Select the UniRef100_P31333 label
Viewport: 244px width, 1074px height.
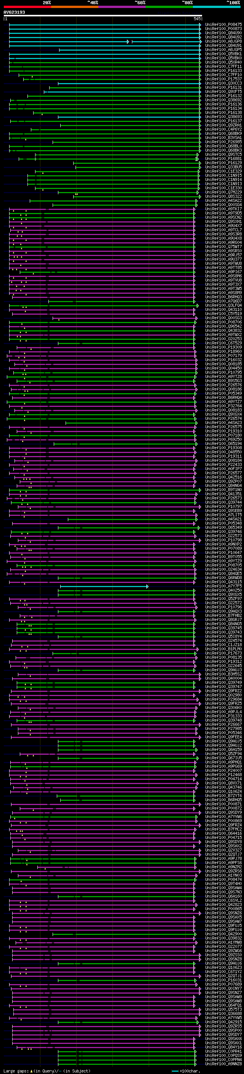223,716
